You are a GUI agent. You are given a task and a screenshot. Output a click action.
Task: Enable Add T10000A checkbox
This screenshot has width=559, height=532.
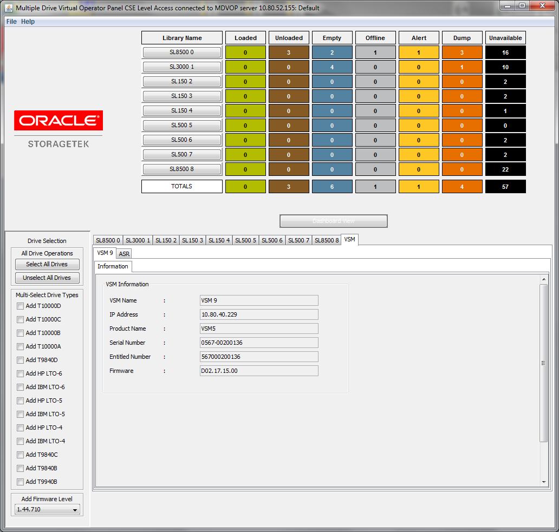click(x=21, y=346)
